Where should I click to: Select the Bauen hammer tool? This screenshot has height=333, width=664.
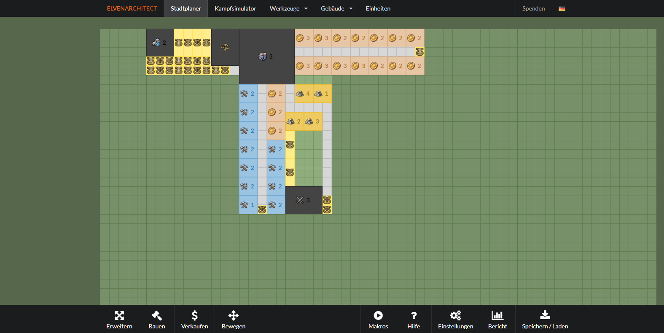157,316
